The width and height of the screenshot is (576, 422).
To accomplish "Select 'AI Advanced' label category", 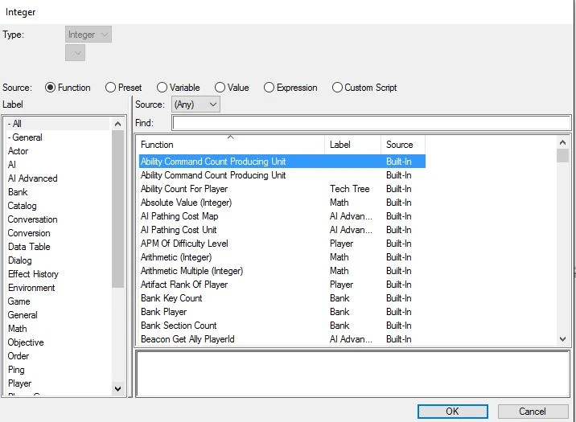I will click(x=58, y=178).
